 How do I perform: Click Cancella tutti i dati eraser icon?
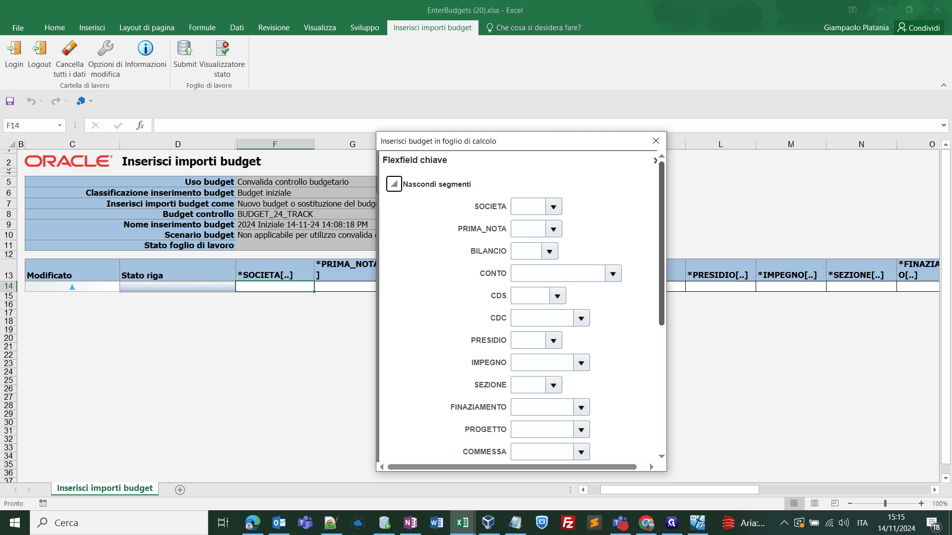[x=69, y=48]
